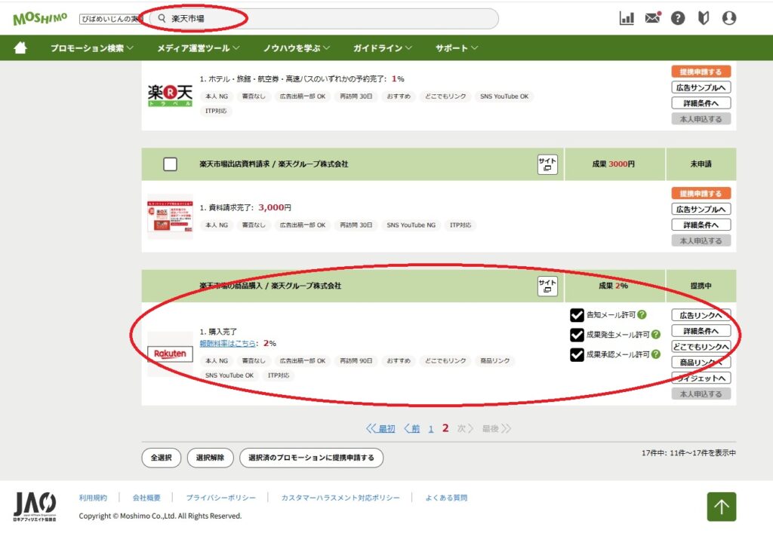
Task: Click 提携申請する for 楽天市場出店資料請求
Action: coord(701,194)
